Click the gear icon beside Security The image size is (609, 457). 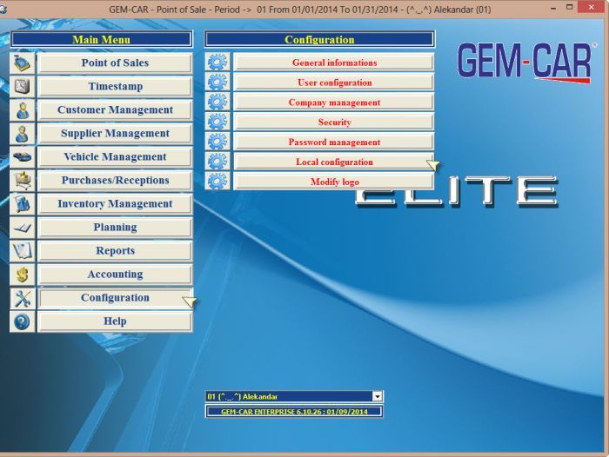pyautogui.click(x=217, y=122)
